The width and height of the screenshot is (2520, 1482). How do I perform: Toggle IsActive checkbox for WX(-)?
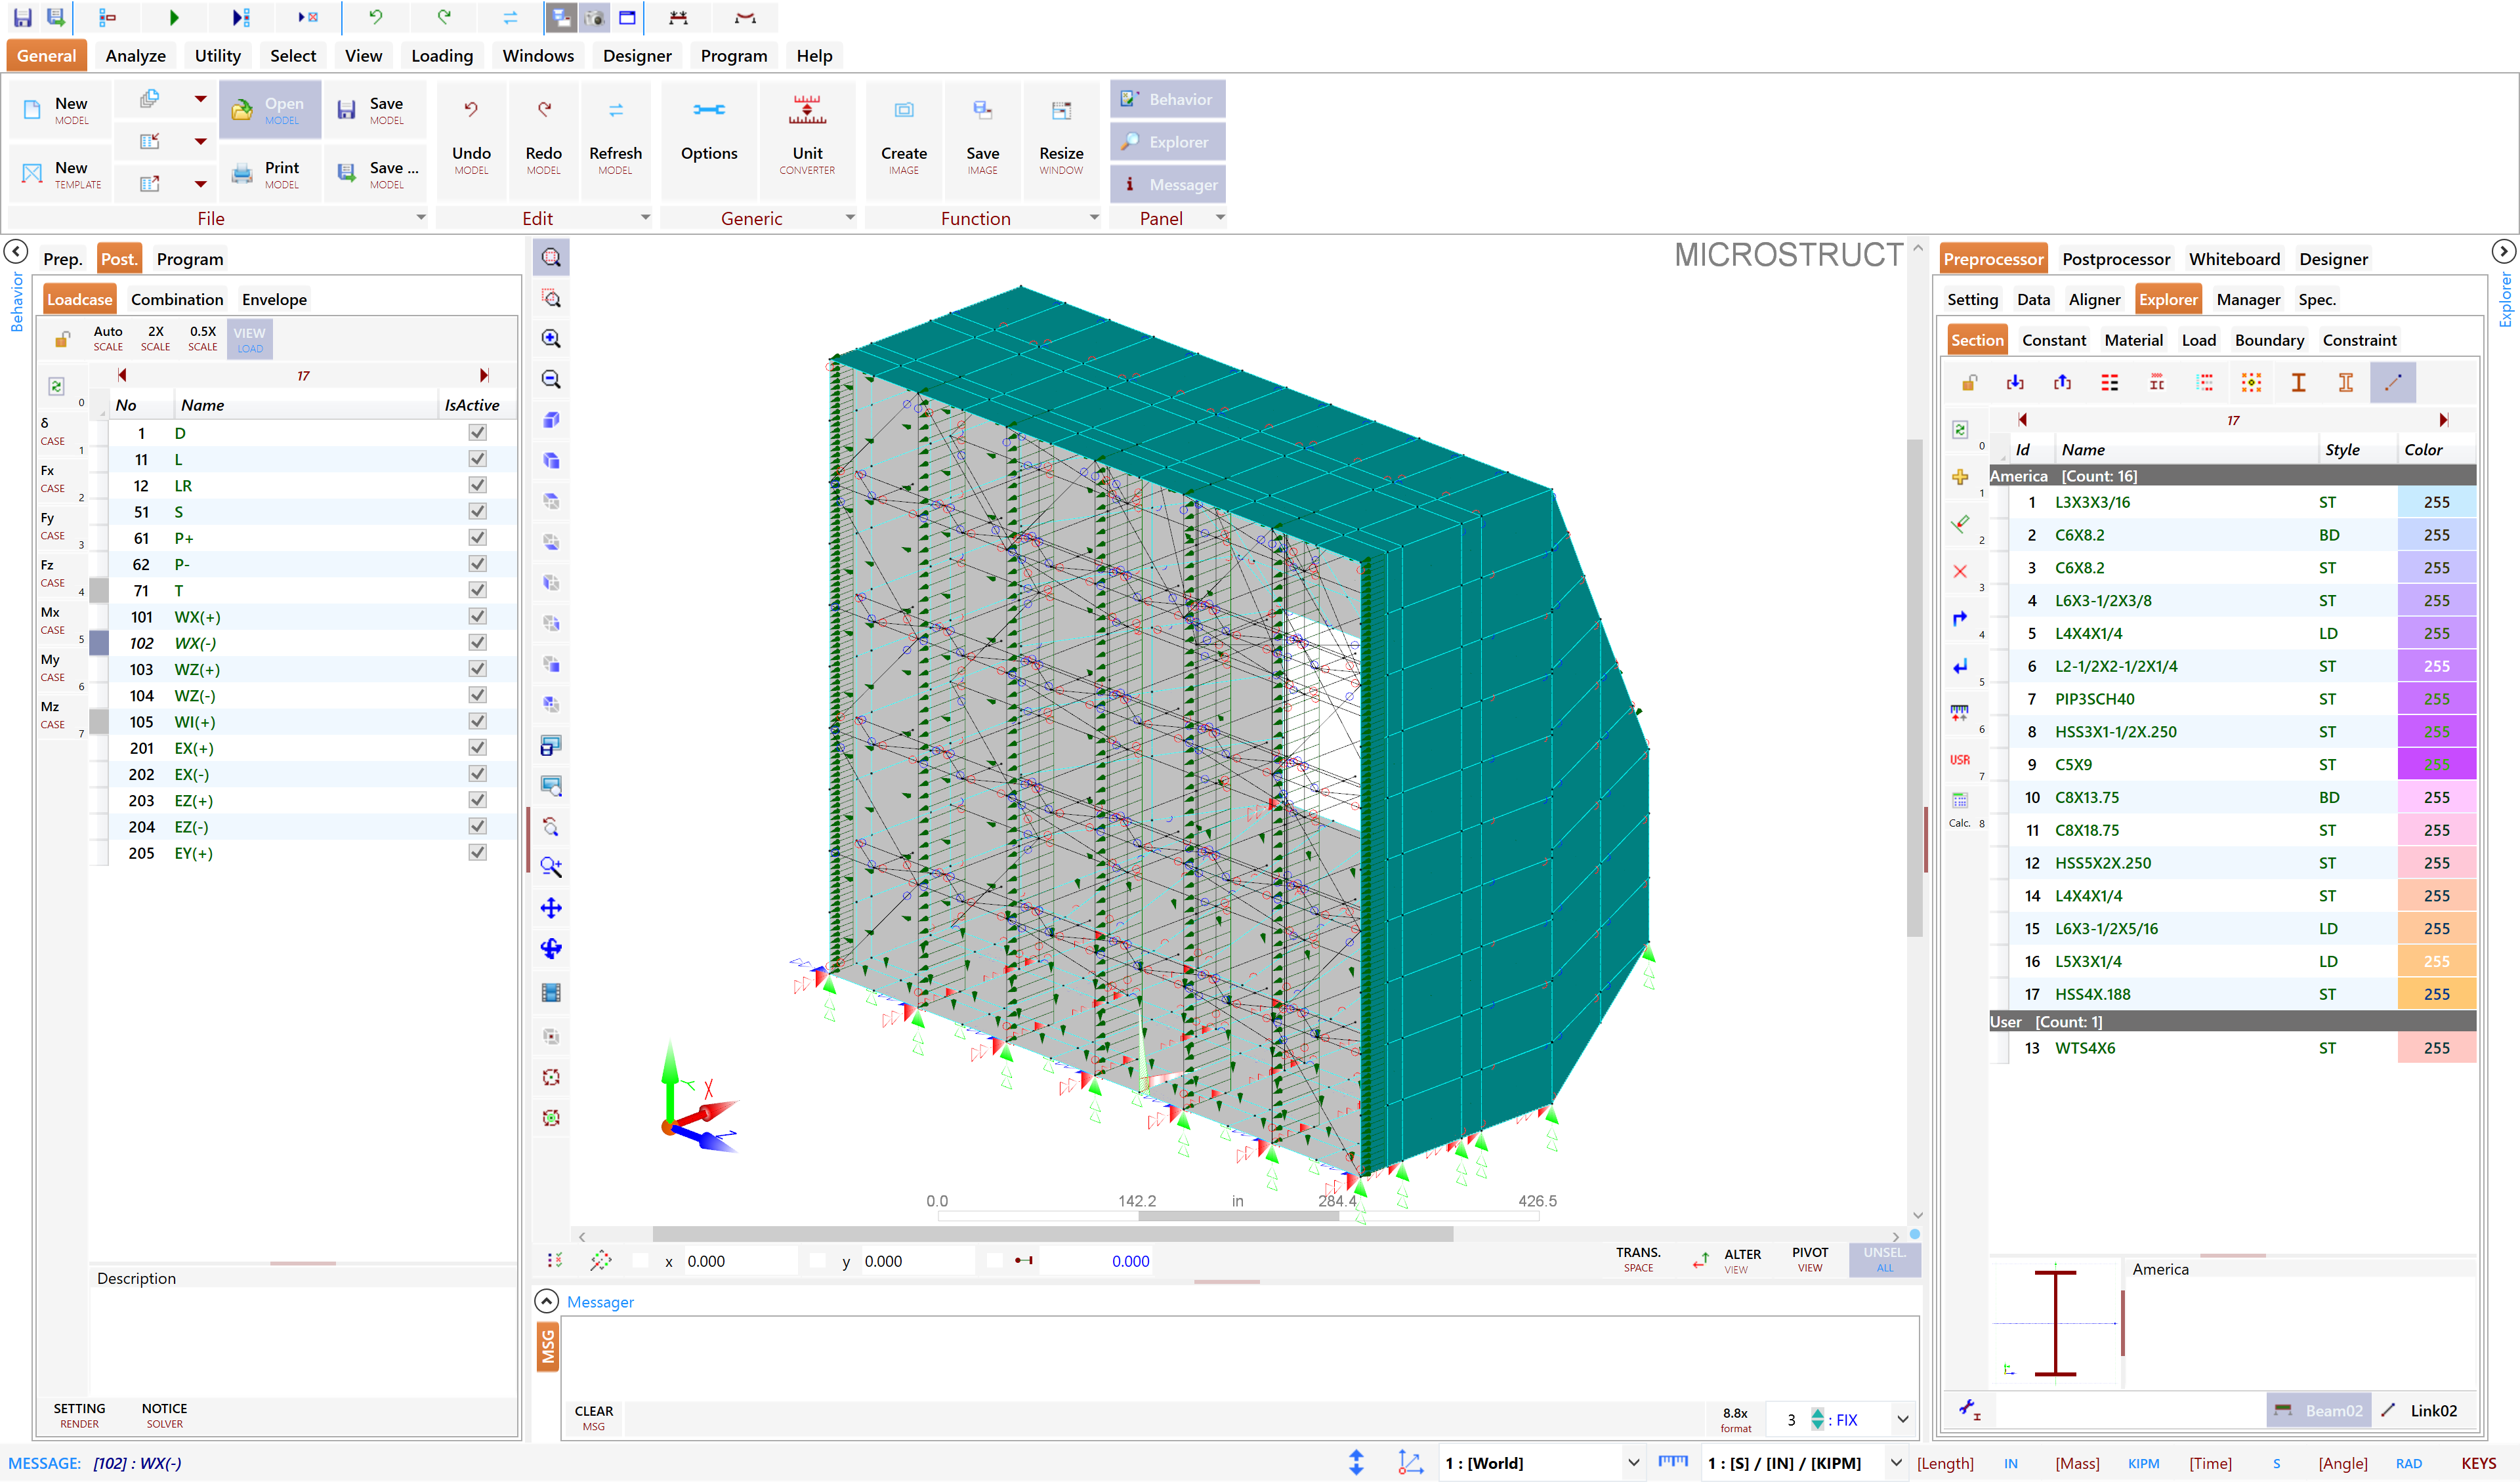[x=478, y=642]
